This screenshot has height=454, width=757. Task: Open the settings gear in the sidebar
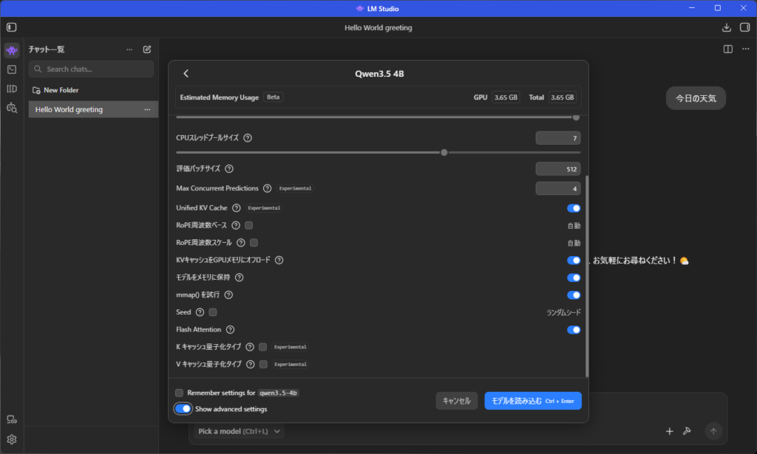pyautogui.click(x=11, y=439)
